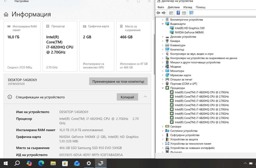Go back with the Settings back arrow
The image size is (256, 168).
(x=6, y=1)
